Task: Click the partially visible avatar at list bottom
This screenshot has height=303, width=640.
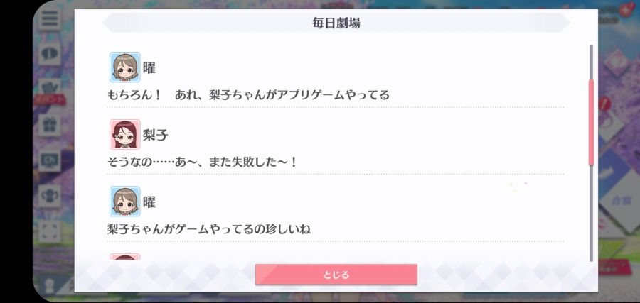Action: coord(125,257)
